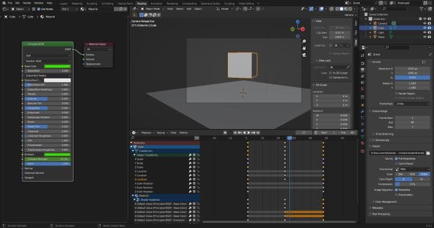Expand the Color Management panel

[x=386, y=201]
